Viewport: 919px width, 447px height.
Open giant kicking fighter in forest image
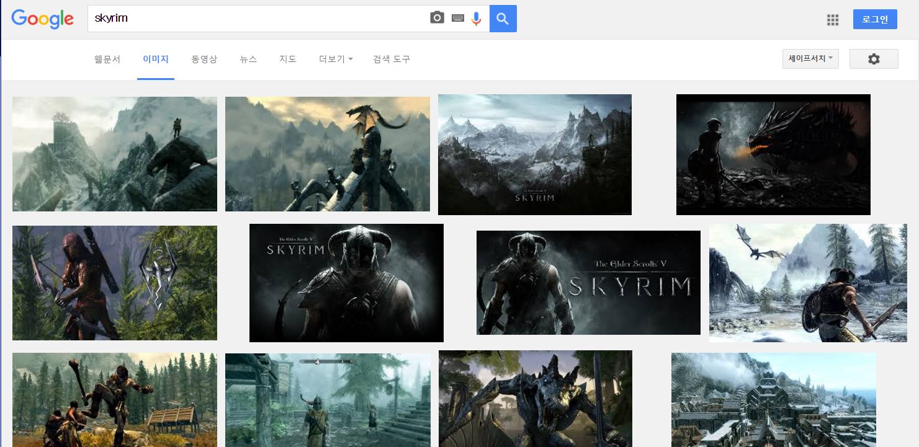pos(115,400)
